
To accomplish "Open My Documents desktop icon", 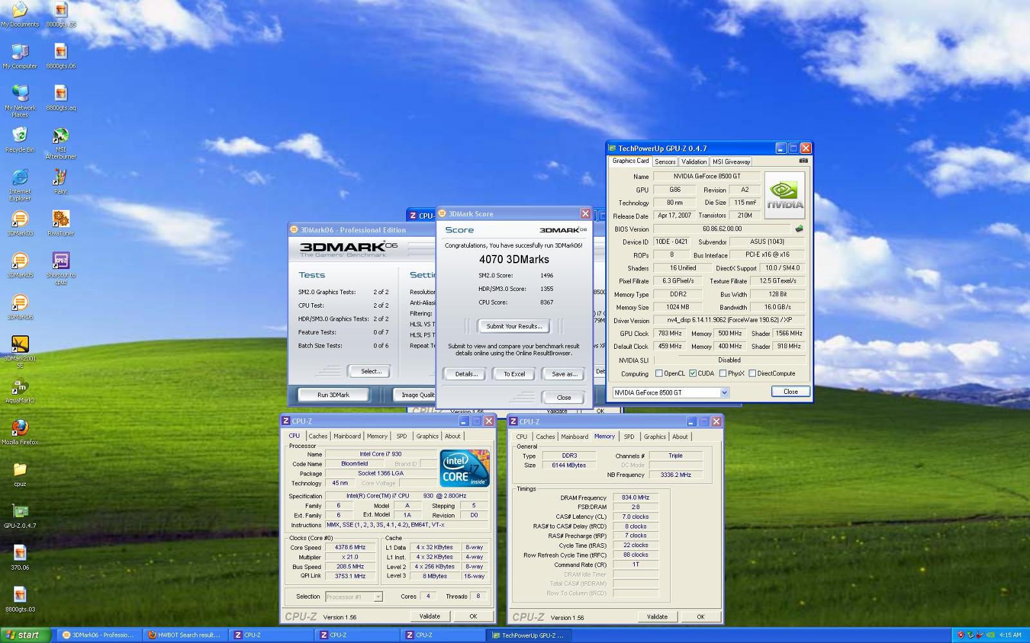I will coord(20,15).
